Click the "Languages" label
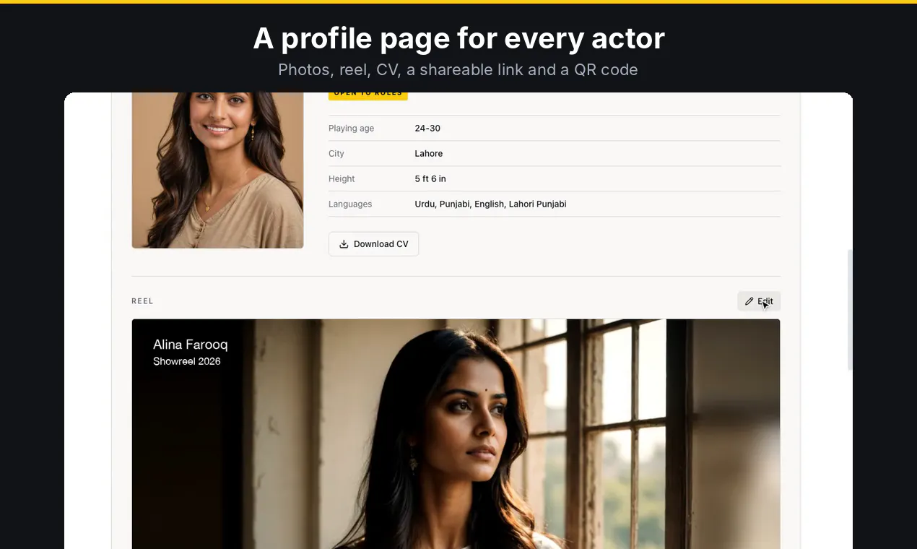Screen dimensions: 917x549 pos(350,204)
